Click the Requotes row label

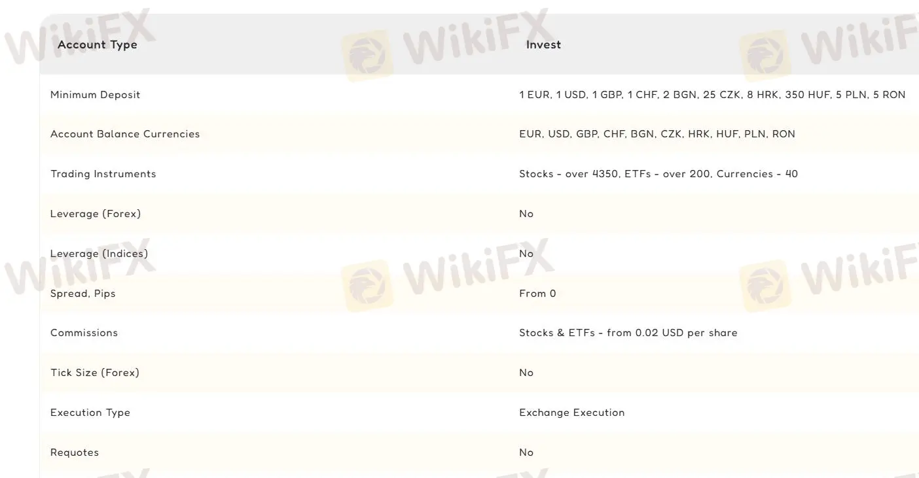coord(75,452)
